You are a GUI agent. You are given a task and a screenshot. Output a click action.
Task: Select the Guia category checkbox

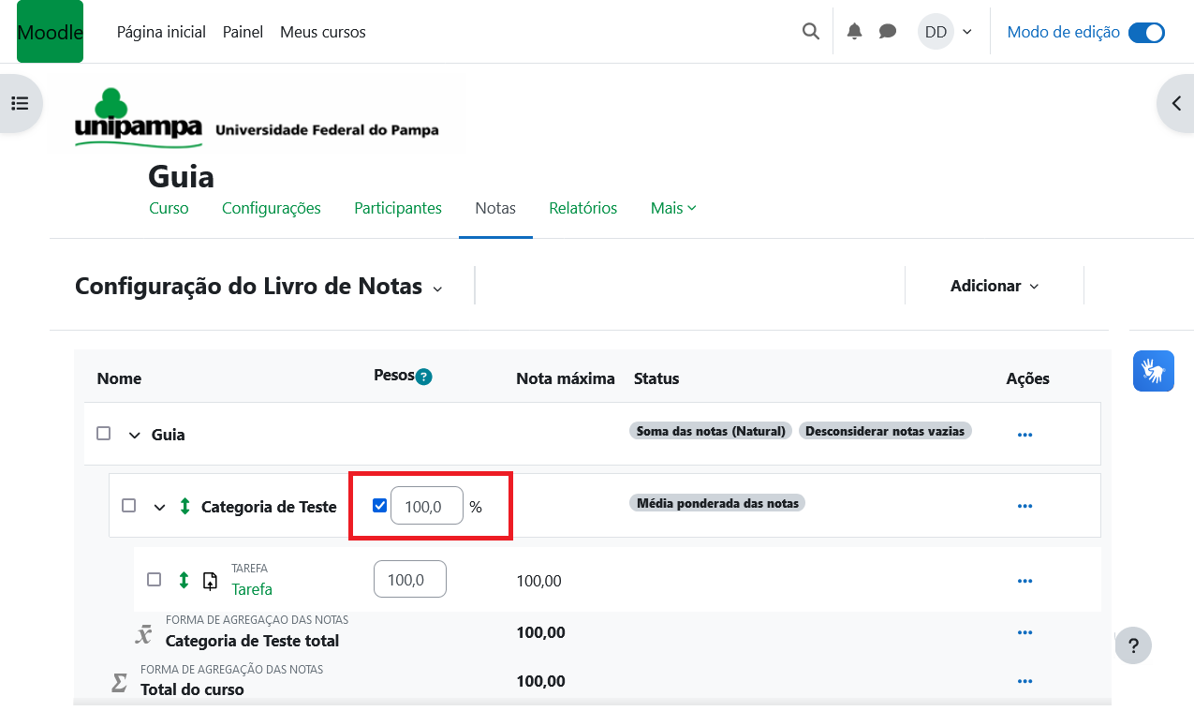click(x=104, y=434)
